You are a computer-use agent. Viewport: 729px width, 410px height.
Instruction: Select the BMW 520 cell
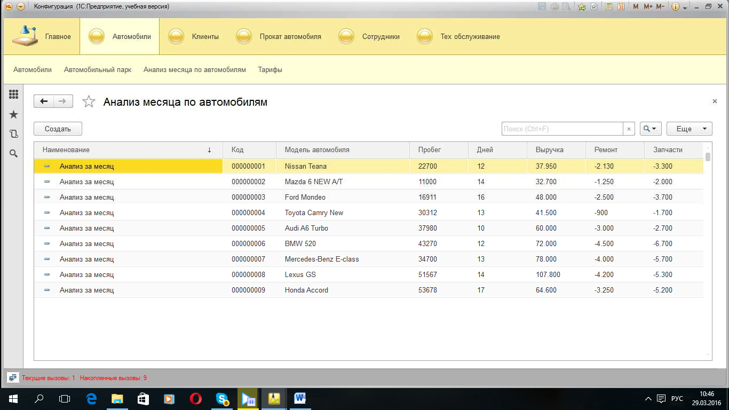[343, 243]
